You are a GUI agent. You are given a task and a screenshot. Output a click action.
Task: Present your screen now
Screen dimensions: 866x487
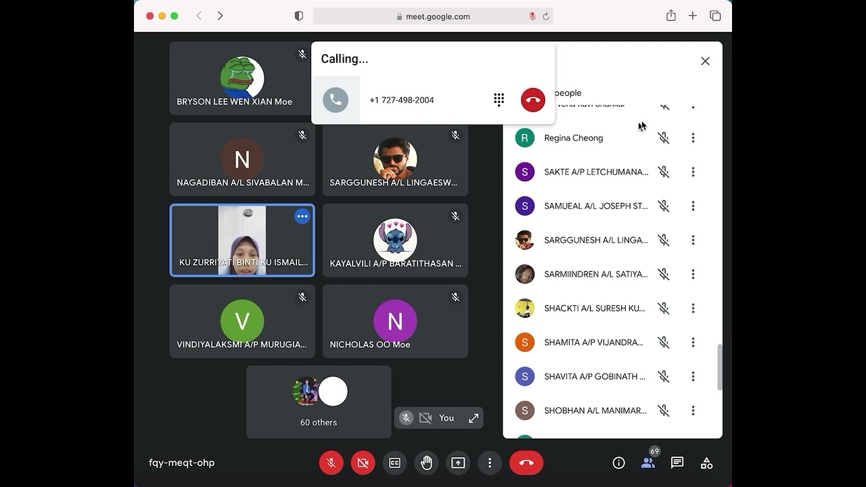(458, 463)
